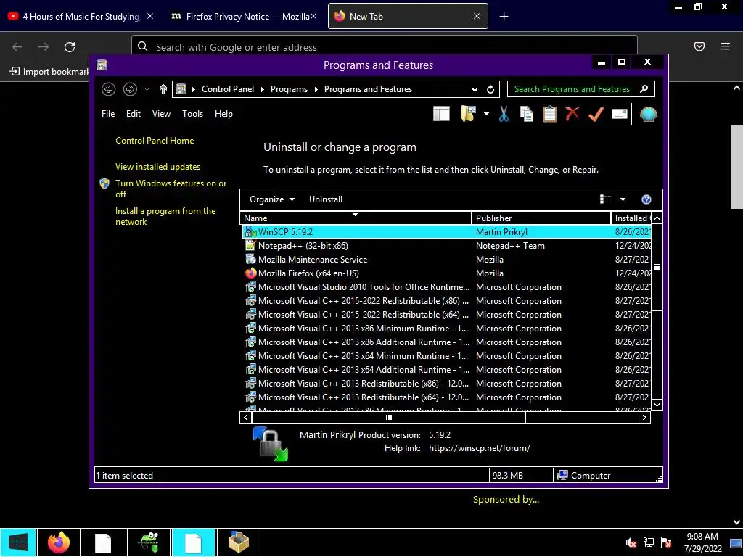
Task: Click the muted volume tray icon
Action: point(631,542)
